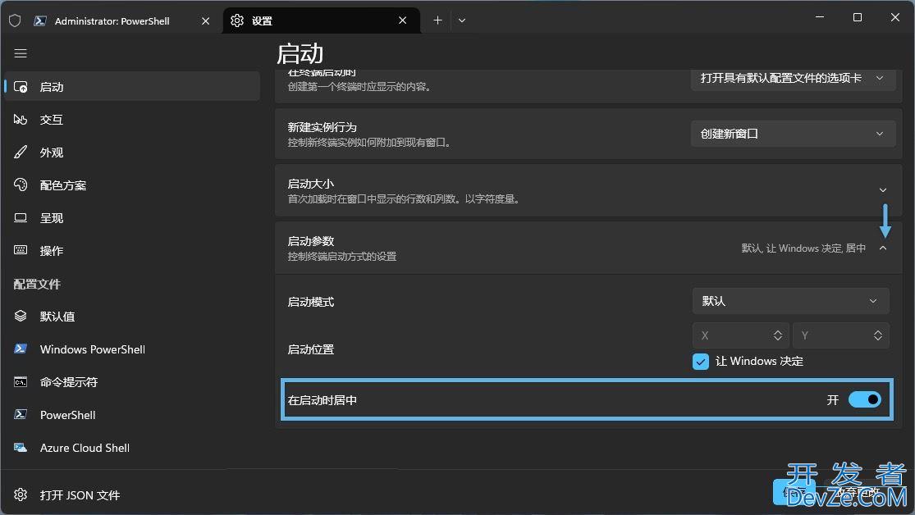
Task: Click the 呈现 display icon
Action: [x=21, y=217]
